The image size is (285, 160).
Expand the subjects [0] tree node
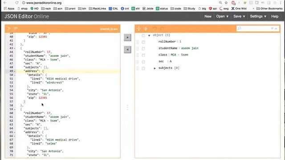(x=155, y=68)
